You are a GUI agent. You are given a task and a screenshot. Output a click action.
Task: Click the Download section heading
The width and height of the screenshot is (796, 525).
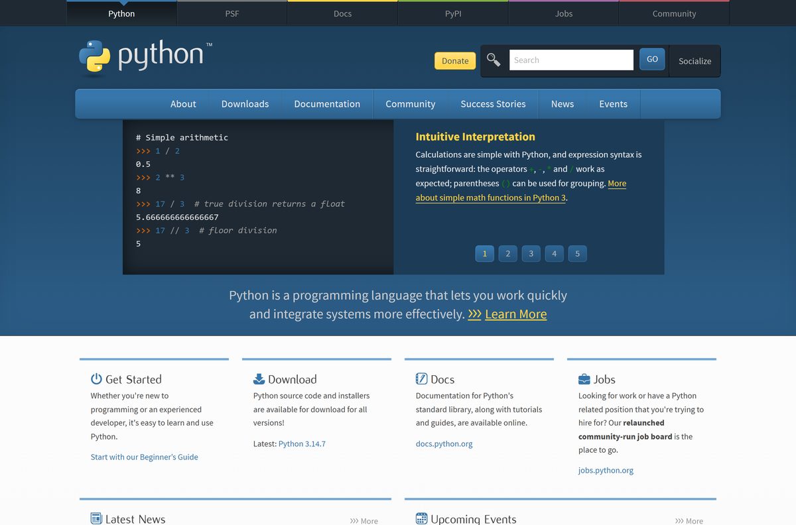293,379
